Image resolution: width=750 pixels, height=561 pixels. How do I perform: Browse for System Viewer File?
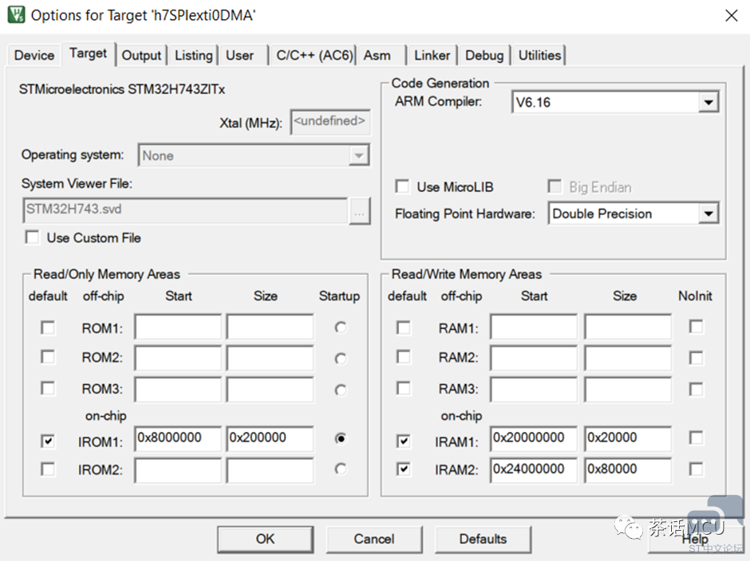pos(359,210)
